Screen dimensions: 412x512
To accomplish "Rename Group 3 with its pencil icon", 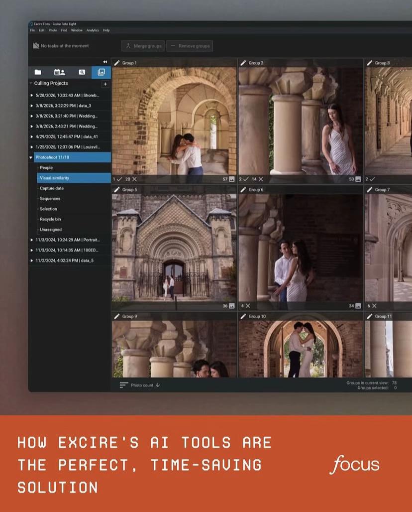I will coord(369,63).
